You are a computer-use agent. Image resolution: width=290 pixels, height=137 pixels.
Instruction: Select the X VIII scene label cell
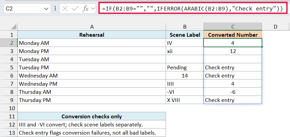point(185,100)
